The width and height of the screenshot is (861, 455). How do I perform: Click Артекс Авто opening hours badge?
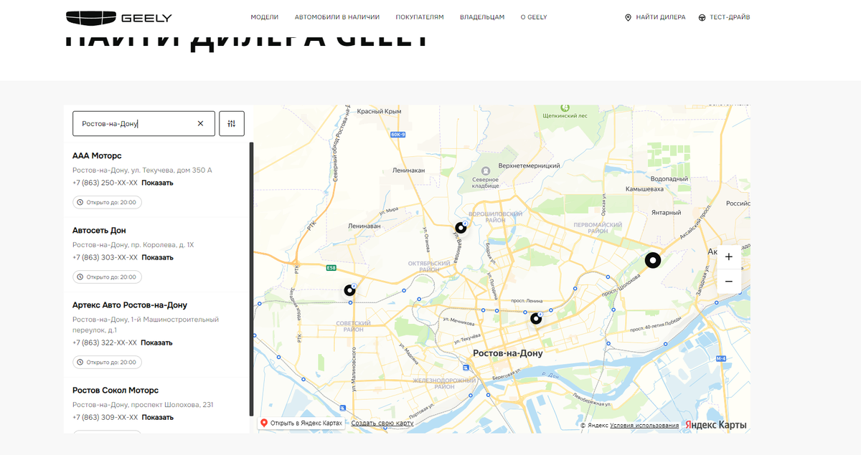pyautogui.click(x=107, y=362)
